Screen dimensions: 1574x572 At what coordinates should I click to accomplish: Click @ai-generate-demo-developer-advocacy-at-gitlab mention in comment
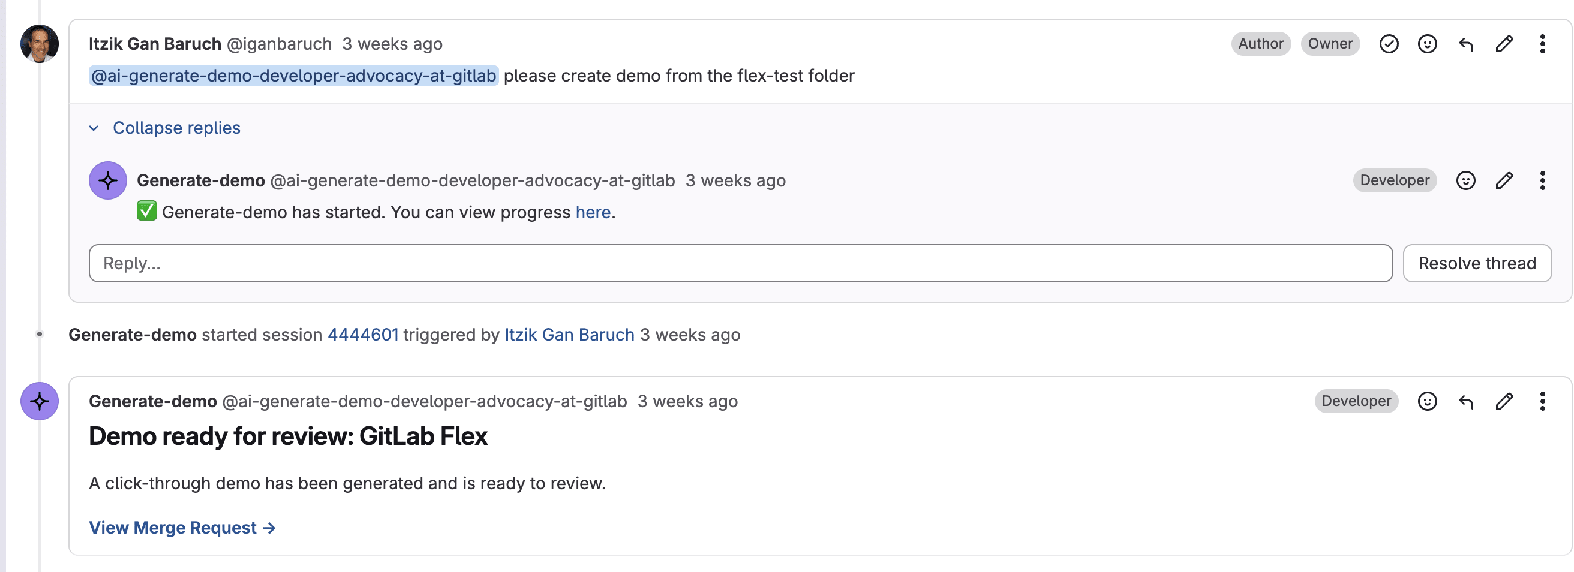click(293, 76)
